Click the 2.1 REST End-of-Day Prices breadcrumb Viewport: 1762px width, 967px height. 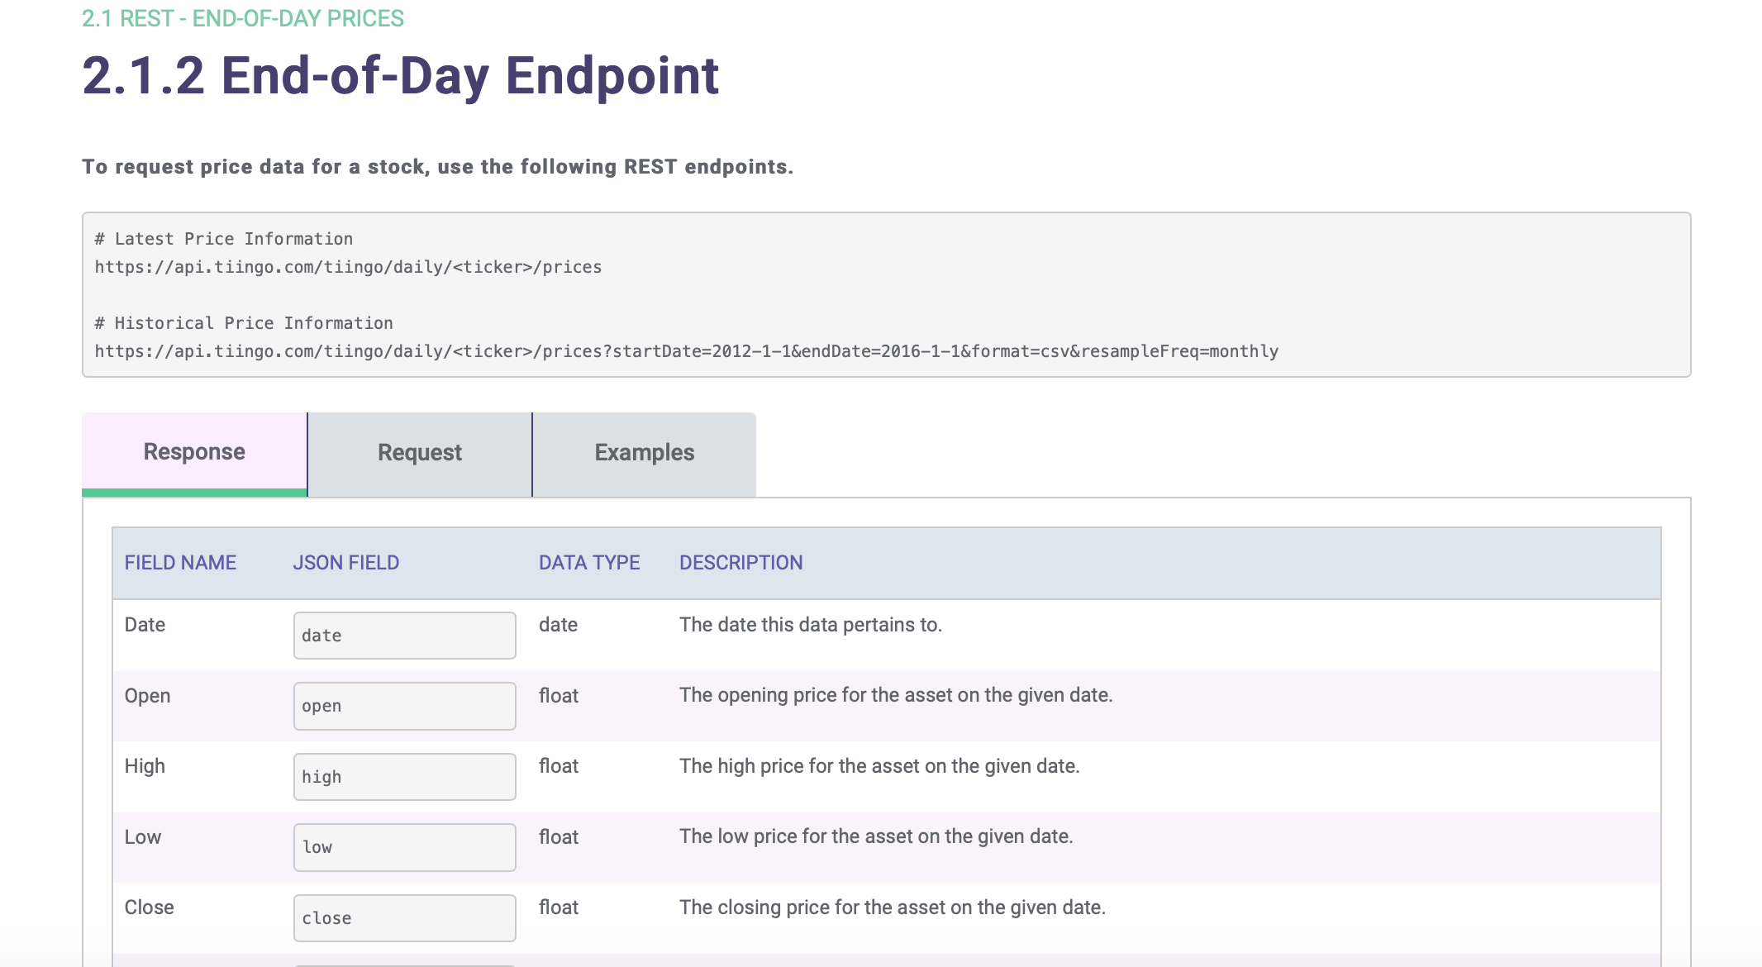[242, 18]
